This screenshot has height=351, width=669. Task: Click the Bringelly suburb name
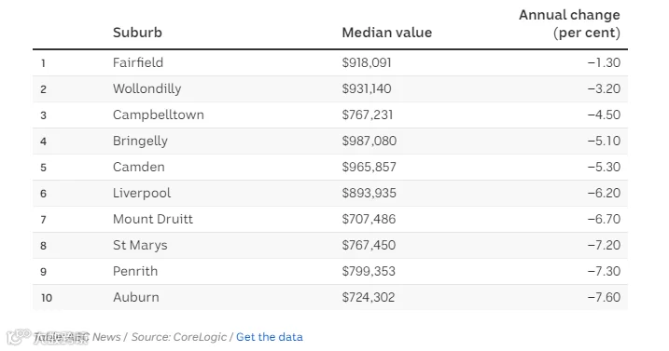pyautogui.click(x=140, y=141)
